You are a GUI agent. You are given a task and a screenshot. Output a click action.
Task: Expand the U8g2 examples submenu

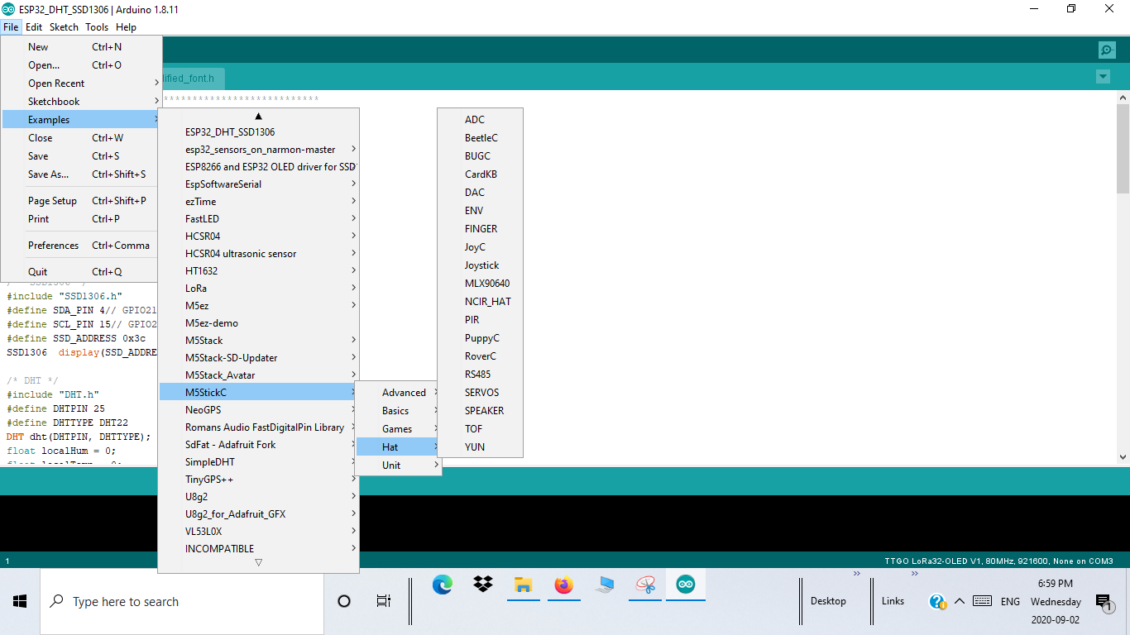[x=258, y=497]
